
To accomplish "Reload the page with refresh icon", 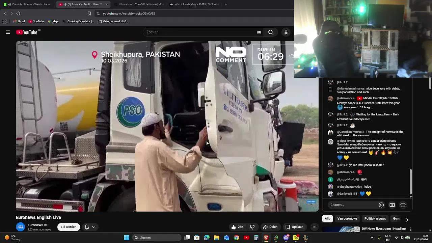I will (x=19, y=13).
